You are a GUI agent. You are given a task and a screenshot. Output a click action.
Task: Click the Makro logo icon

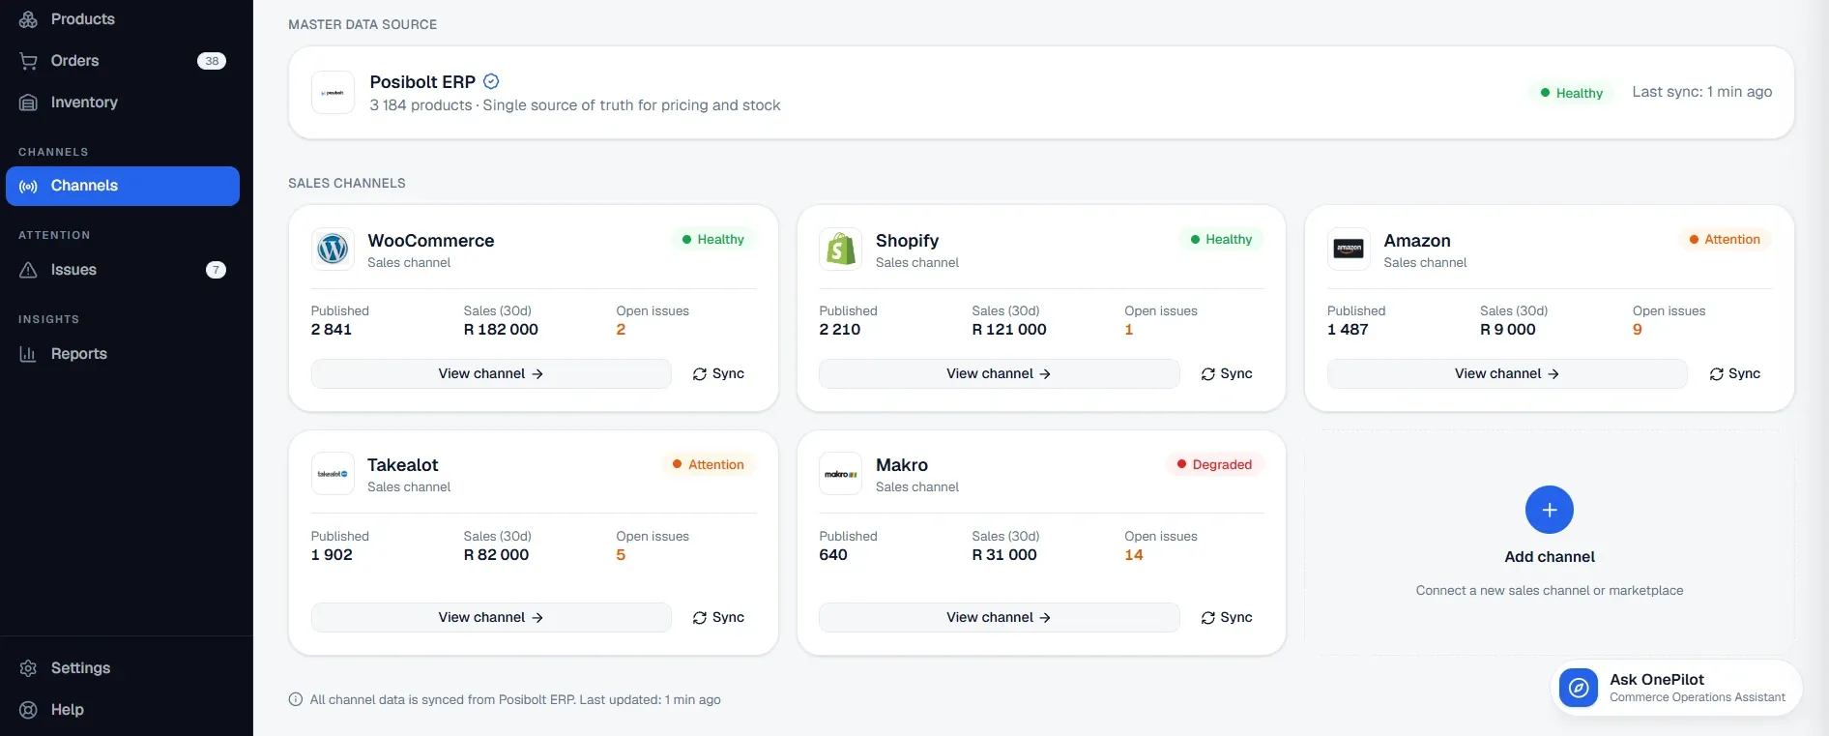840,474
